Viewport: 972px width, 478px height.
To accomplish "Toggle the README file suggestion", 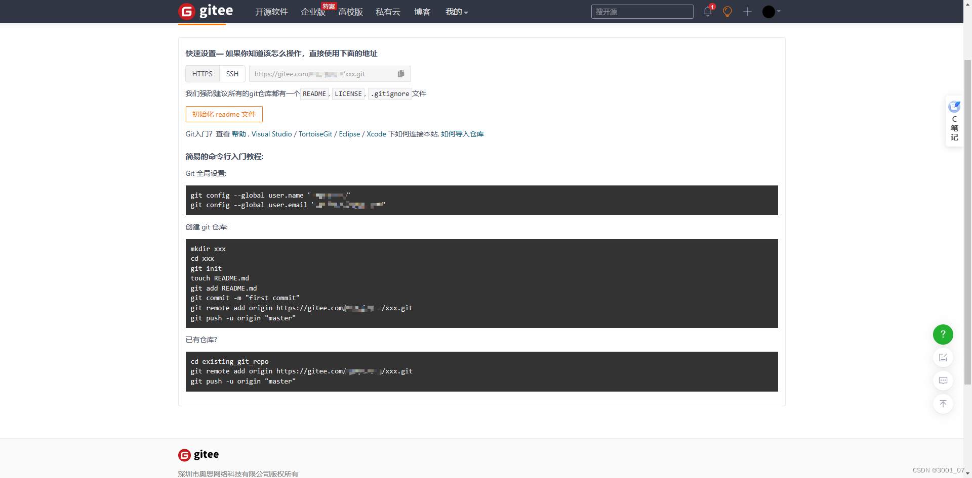I will point(314,93).
